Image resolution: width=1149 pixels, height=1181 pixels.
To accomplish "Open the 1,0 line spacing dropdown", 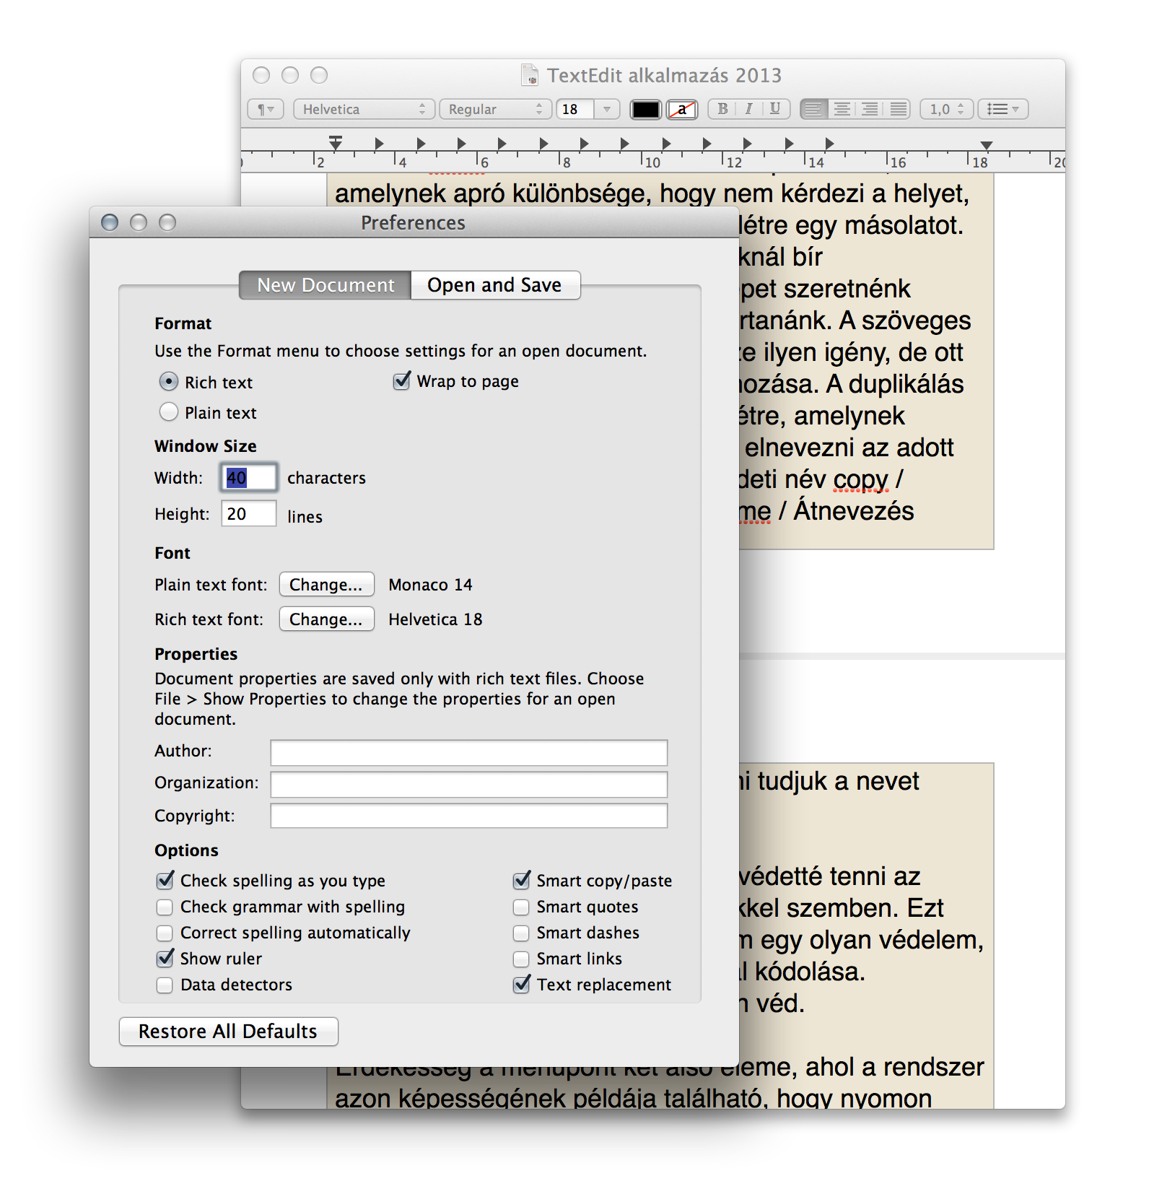I will point(946,109).
